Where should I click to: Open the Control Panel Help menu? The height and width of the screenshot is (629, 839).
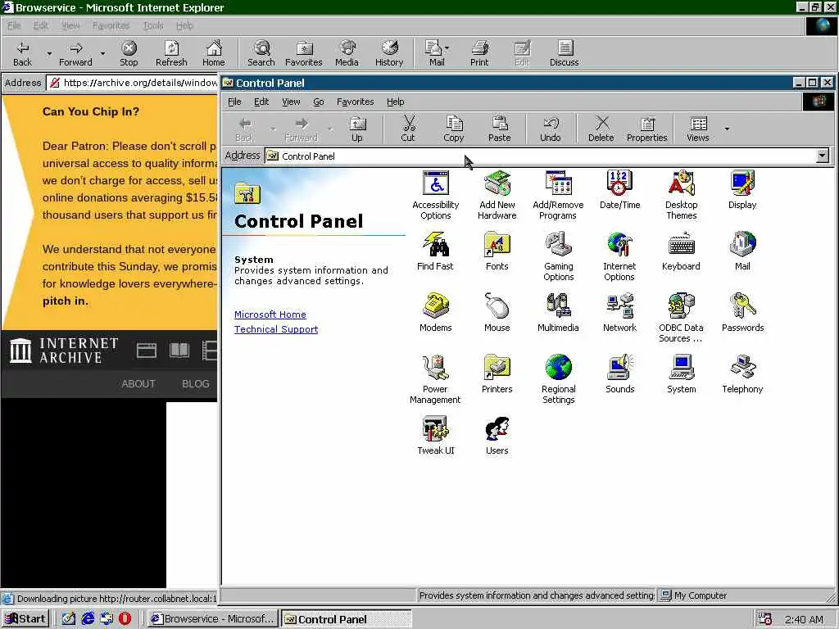tap(396, 102)
